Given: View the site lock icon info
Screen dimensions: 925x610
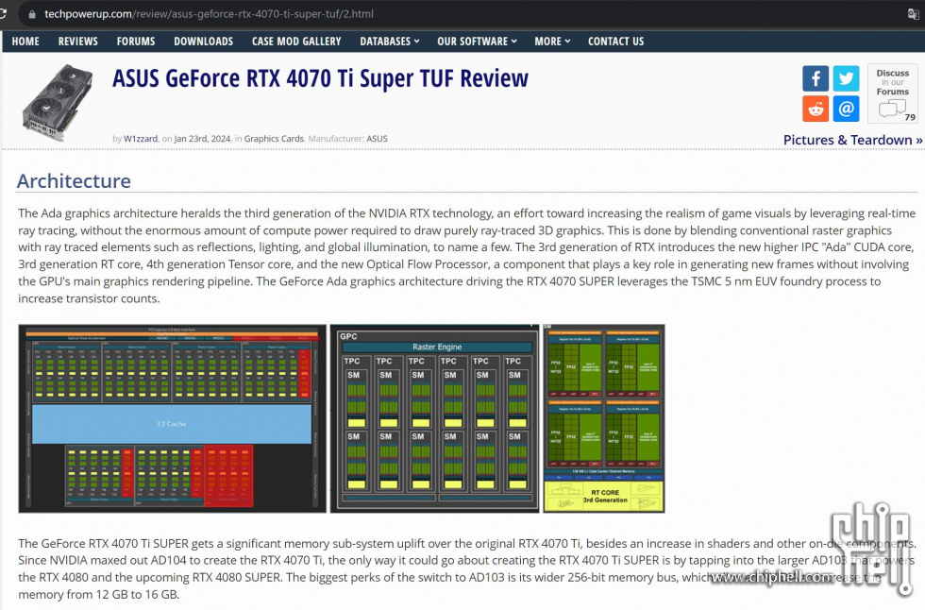Looking at the screenshot, I should pyautogui.click(x=32, y=14).
